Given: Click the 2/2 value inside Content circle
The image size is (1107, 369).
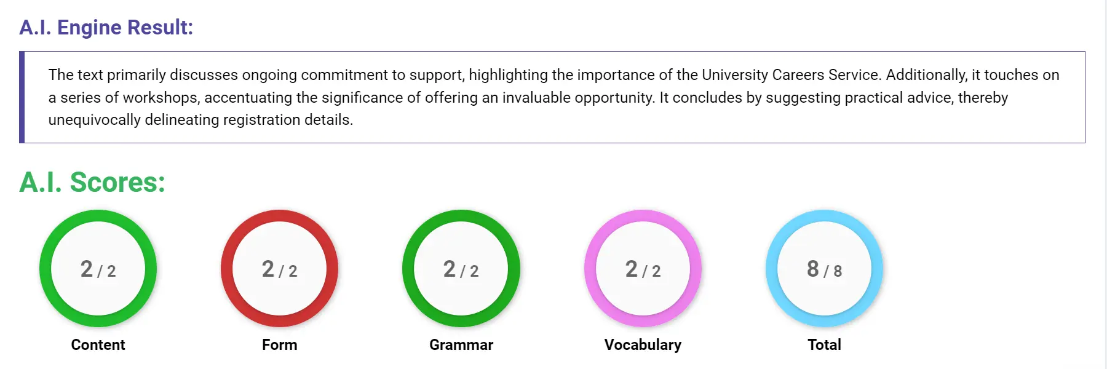Looking at the screenshot, I should (97, 269).
